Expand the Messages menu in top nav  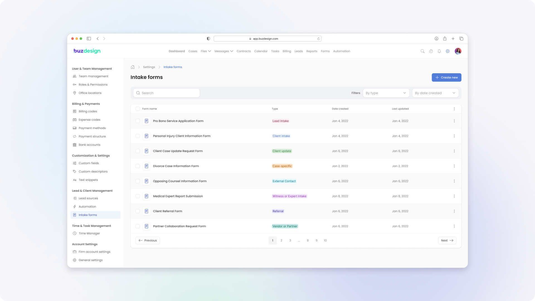tap(224, 51)
